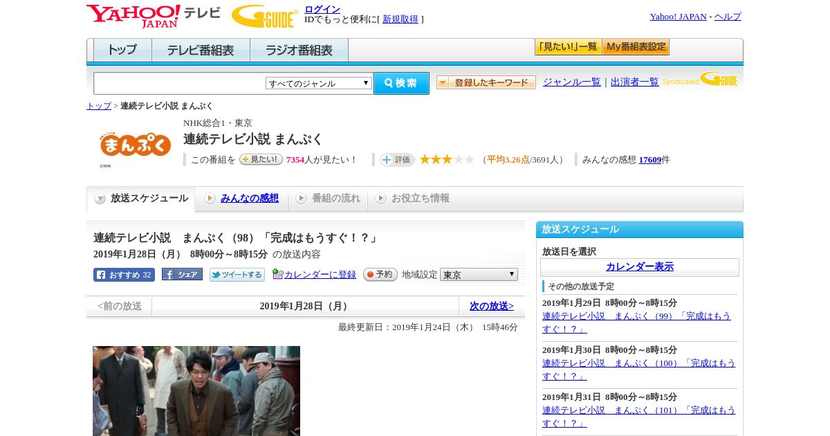Click the Facebook シェア button
The width and height of the screenshot is (830, 436).
(x=182, y=275)
